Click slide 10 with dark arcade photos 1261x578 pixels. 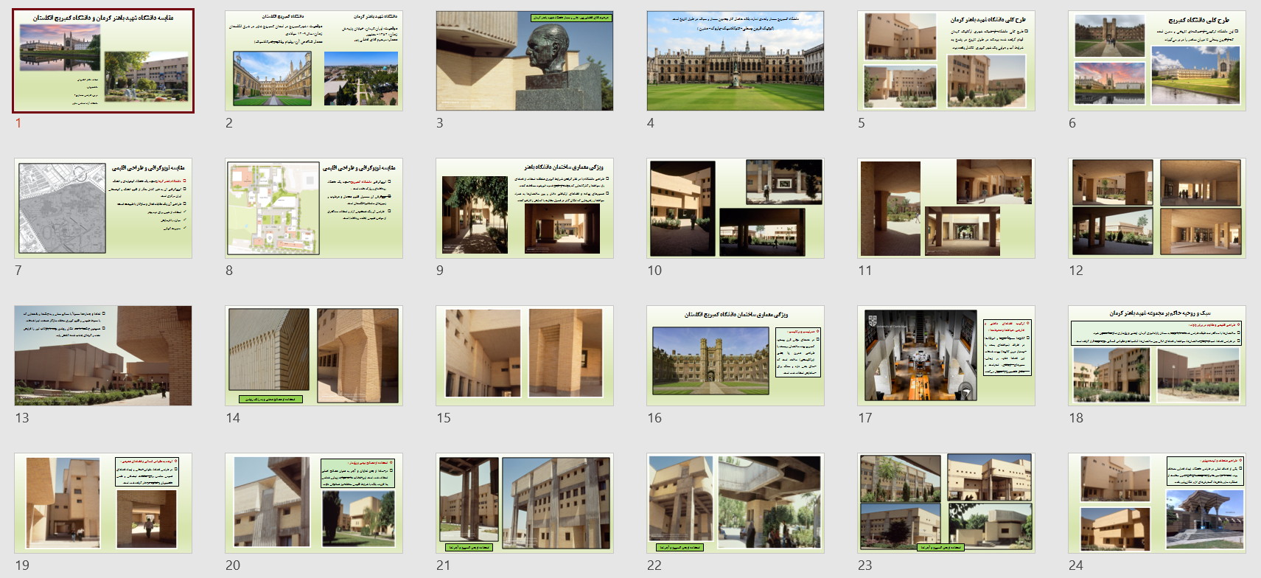click(736, 209)
